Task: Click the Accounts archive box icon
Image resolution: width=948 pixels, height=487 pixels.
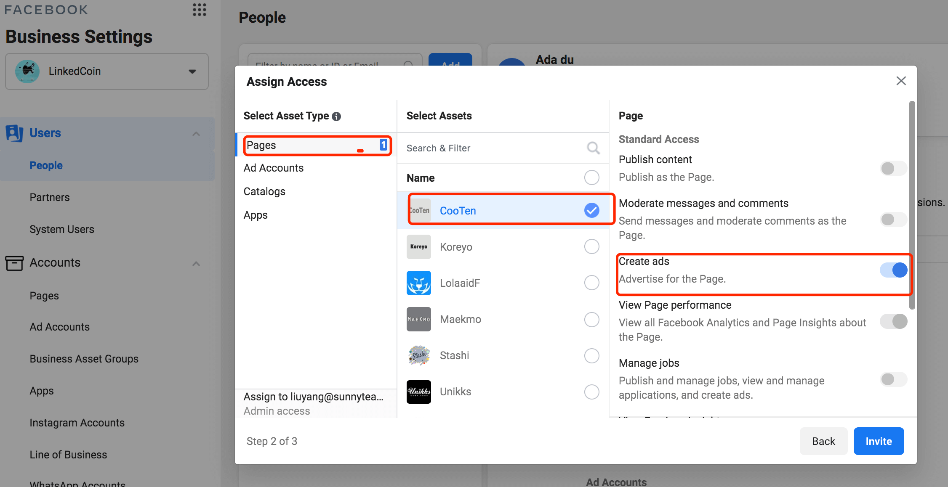Action: pos(14,263)
